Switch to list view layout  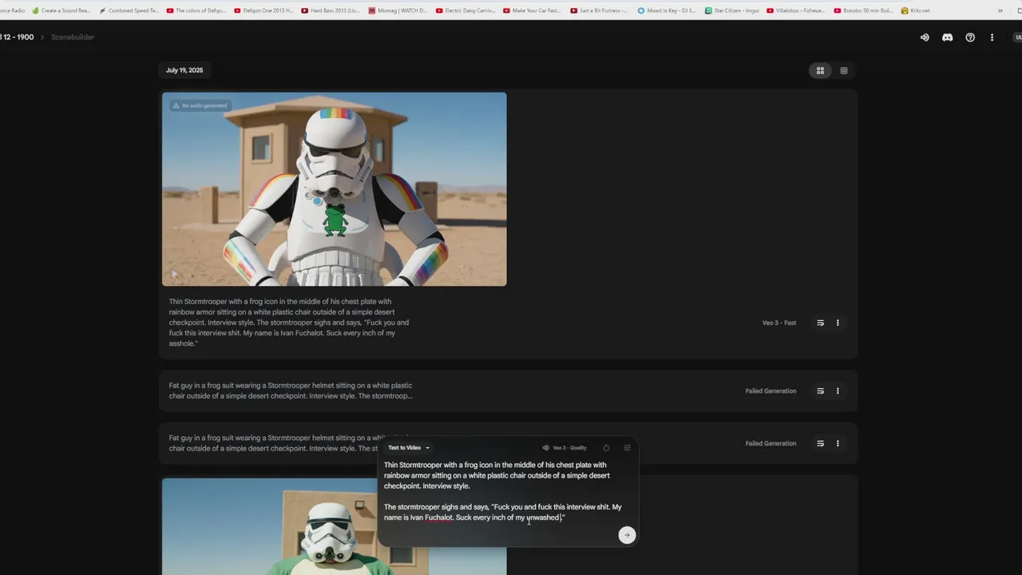click(x=843, y=70)
